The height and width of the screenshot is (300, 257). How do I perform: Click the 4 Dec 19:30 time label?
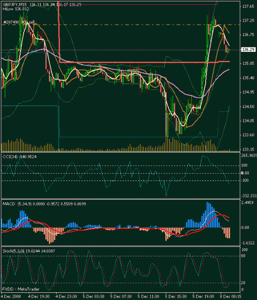(x=39, y=296)
